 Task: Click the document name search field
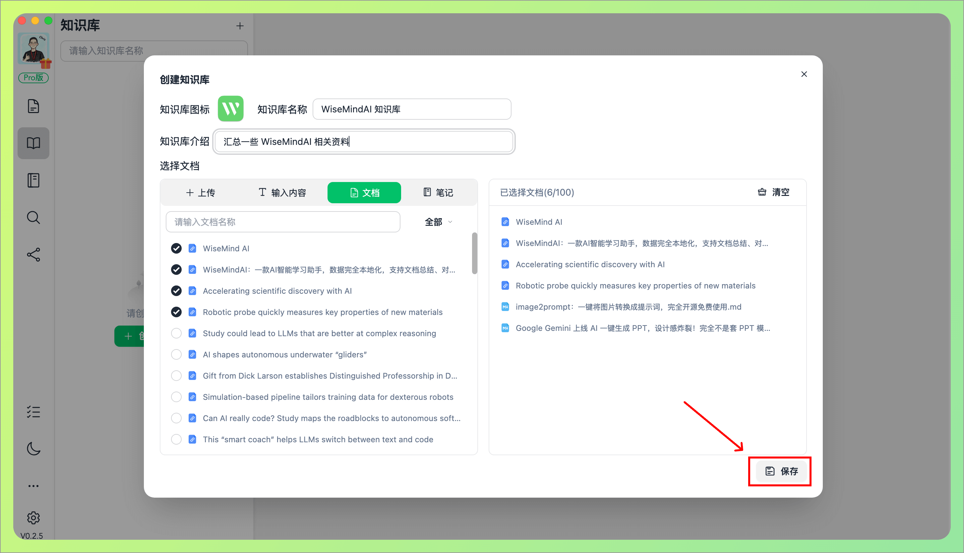point(282,222)
